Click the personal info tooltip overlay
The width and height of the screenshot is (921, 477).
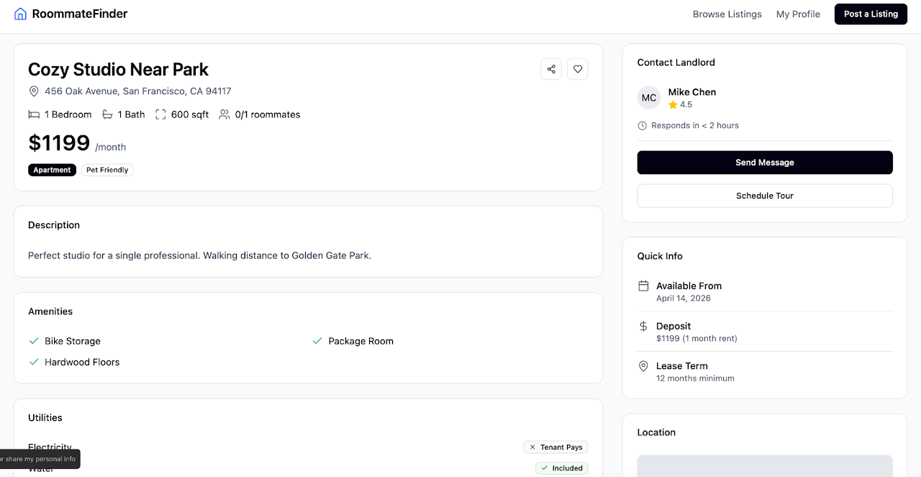click(x=40, y=459)
